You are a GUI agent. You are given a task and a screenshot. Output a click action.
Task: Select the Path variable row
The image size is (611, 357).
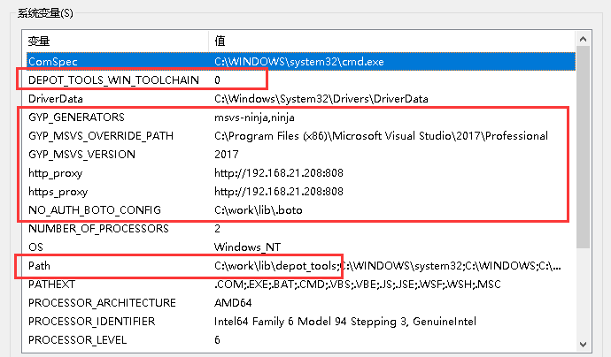[x=301, y=266]
